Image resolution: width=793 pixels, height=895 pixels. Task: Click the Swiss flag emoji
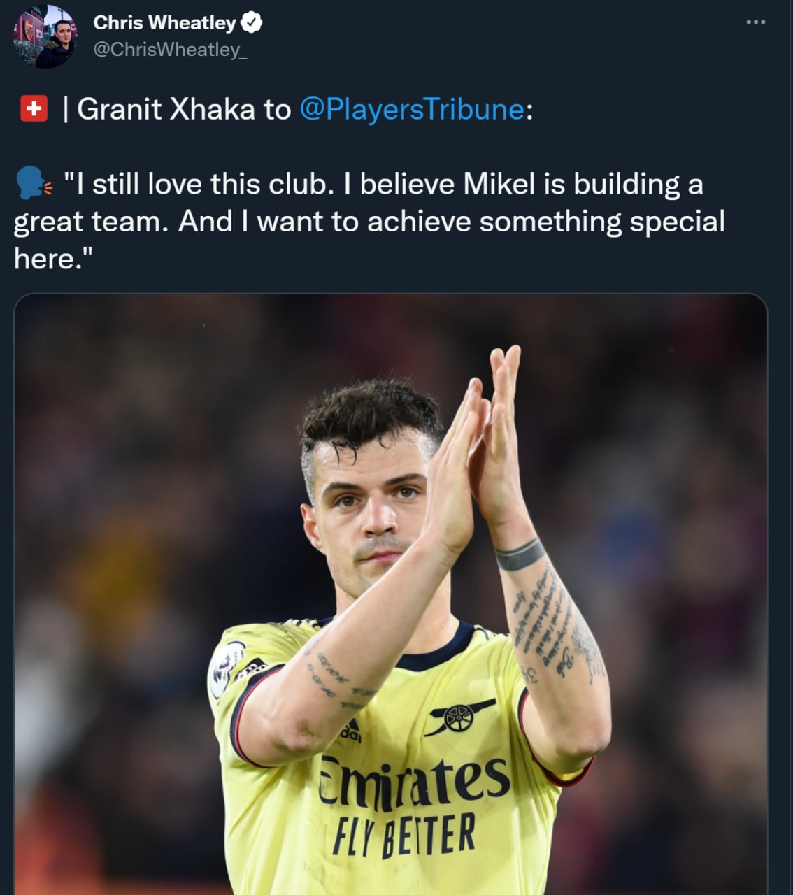tap(34, 109)
